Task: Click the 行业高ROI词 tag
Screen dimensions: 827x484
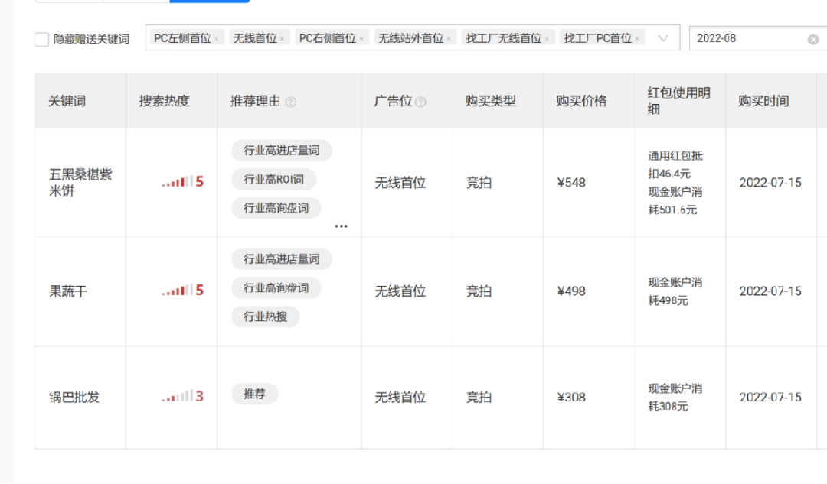Action: 273,179
